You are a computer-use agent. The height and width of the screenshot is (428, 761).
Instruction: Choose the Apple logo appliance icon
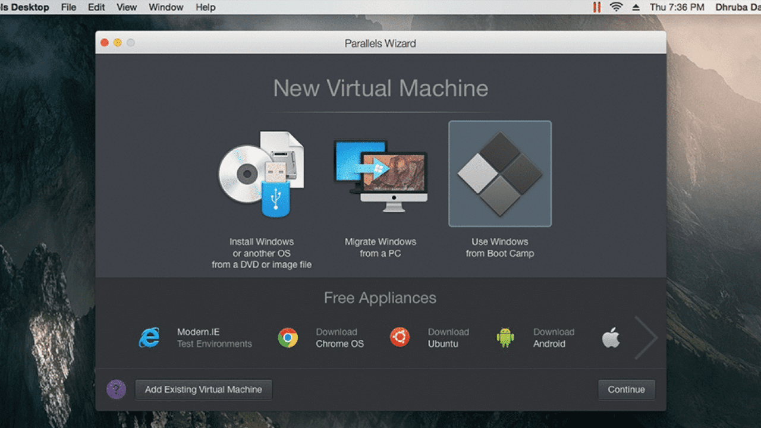tap(611, 338)
